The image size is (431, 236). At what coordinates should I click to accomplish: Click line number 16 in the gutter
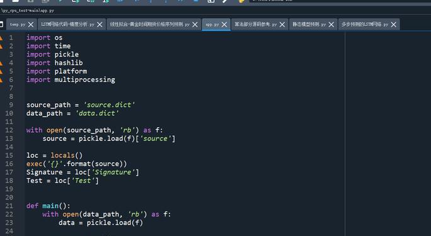[x=9, y=164]
